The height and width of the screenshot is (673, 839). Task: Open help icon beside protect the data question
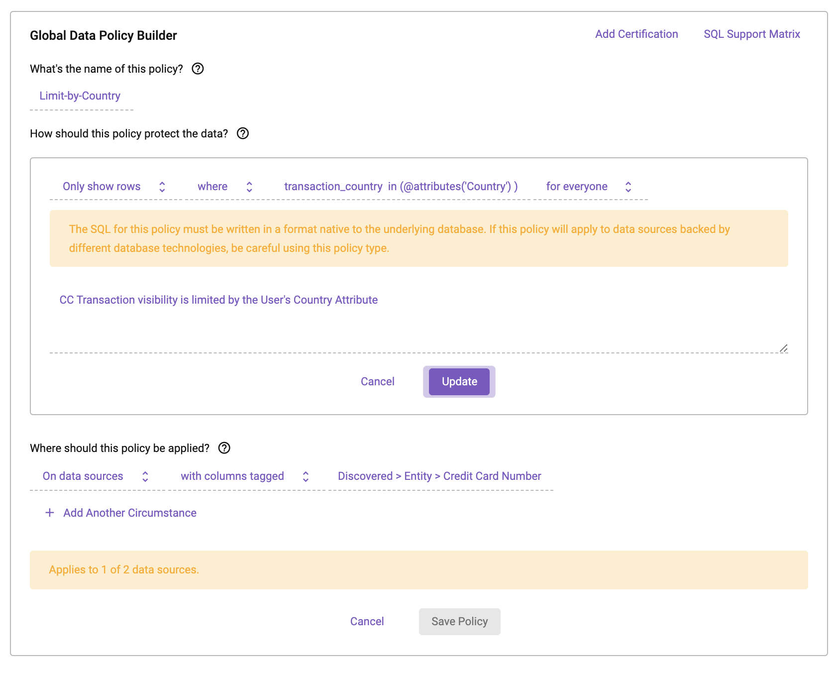242,133
